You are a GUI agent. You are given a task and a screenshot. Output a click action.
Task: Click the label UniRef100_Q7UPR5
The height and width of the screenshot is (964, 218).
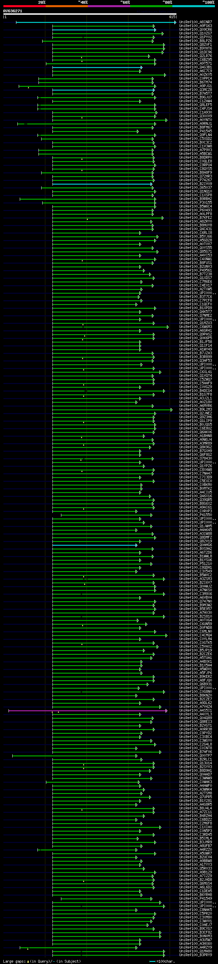click(195, 797)
